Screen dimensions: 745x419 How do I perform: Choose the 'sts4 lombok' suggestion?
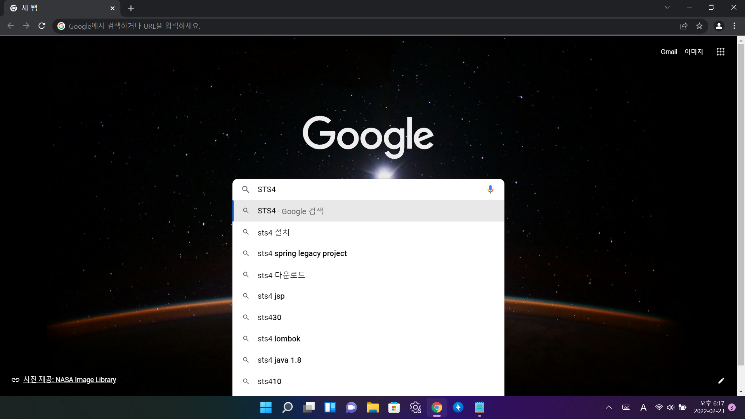(x=279, y=339)
